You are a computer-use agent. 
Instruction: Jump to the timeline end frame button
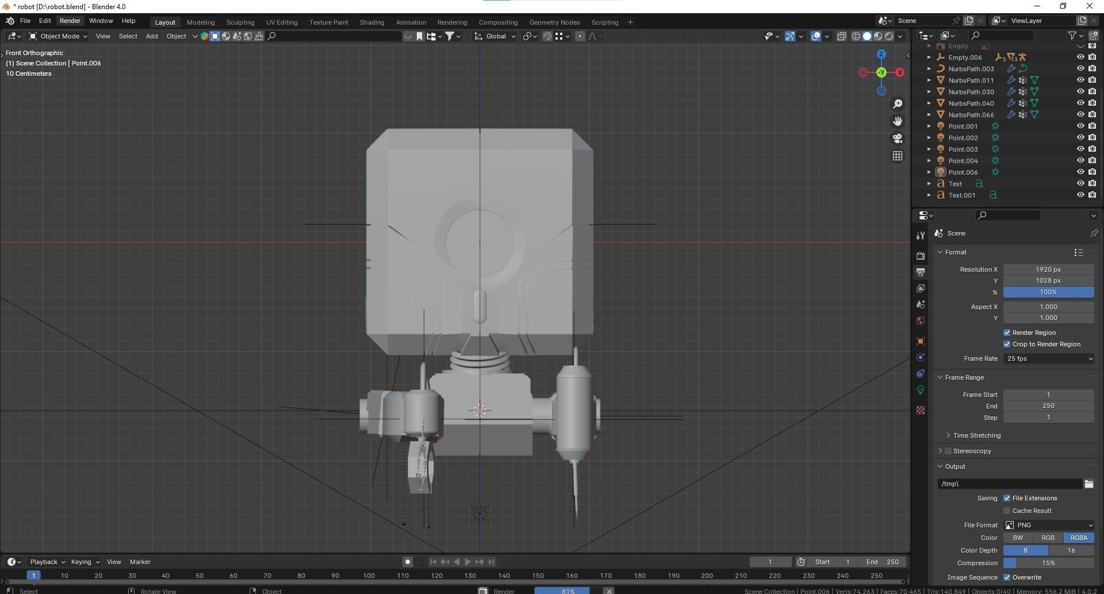pos(491,562)
